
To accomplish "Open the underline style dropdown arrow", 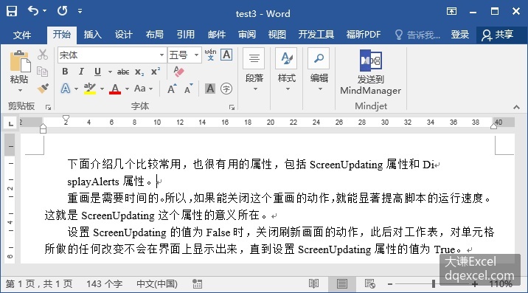I will point(110,72).
